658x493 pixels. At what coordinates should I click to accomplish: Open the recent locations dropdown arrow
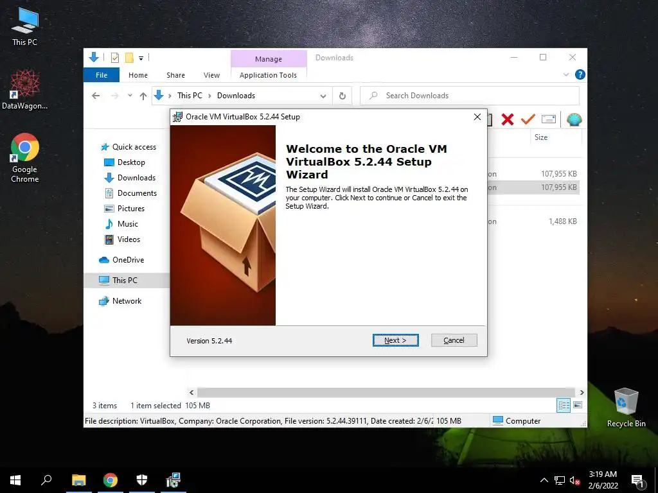click(x=130, y=96)
